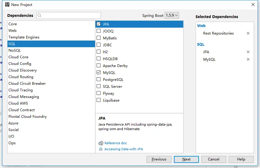Select the SQL category
260x168 pixels.
click(51, 44)
